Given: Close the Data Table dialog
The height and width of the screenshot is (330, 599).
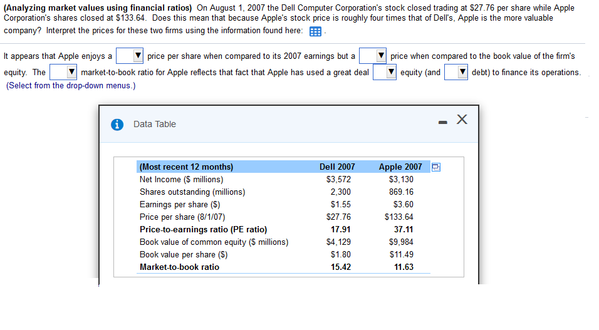Looking at the screenshot, I should coord(462,120).
